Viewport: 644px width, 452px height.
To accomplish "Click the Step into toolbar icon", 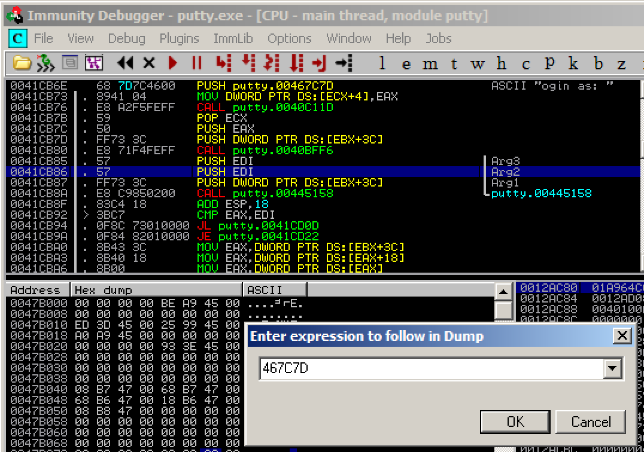I will [x=224, y=63].
